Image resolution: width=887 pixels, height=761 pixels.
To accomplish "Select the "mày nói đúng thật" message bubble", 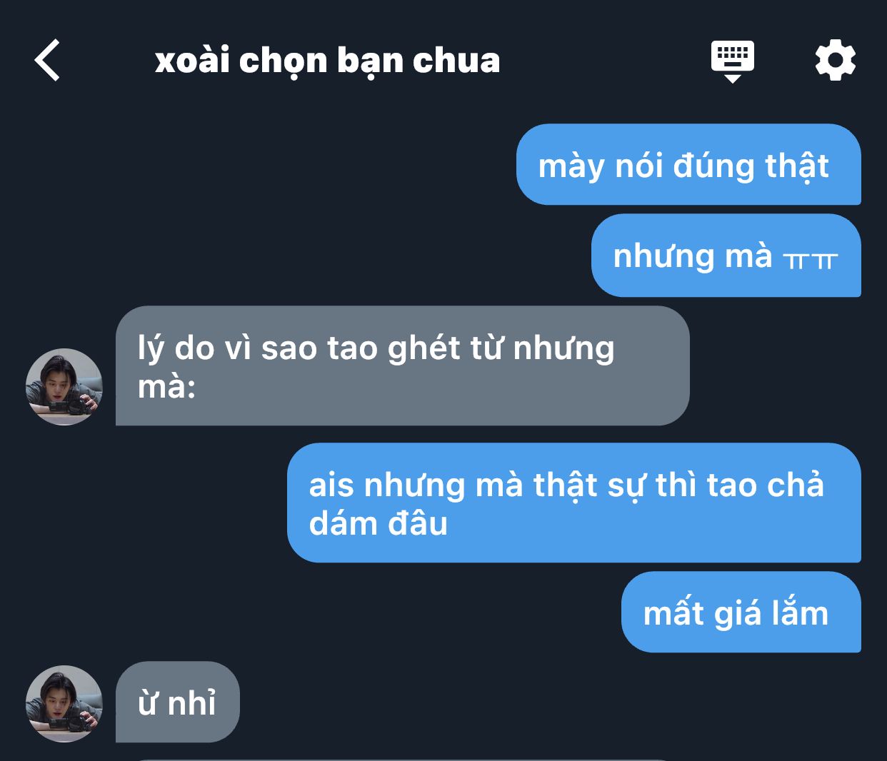I will 688,165.
